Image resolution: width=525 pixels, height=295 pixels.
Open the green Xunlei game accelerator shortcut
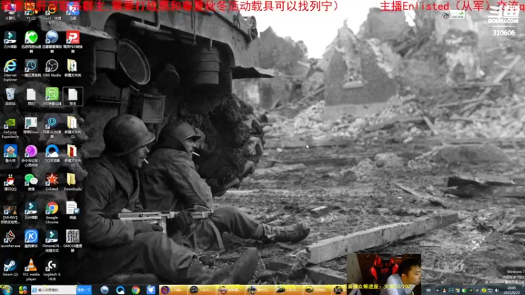31,41
